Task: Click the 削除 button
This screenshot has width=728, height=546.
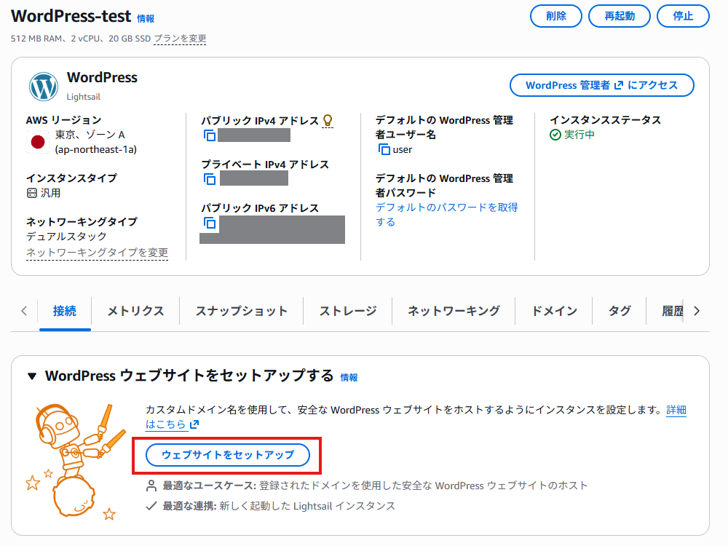Action: coord(556,16)
